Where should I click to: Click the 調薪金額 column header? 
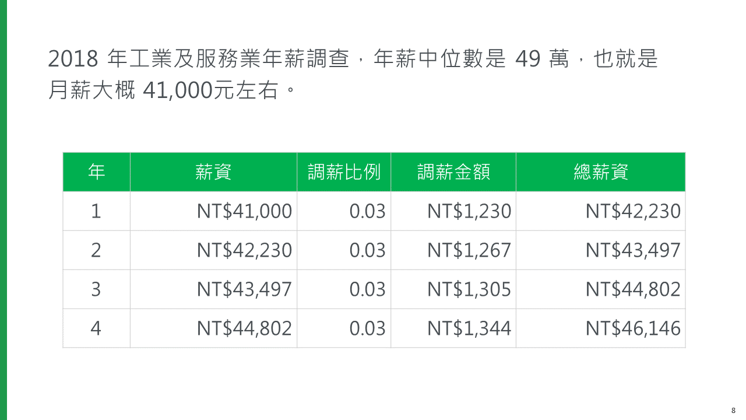point(453,171)
